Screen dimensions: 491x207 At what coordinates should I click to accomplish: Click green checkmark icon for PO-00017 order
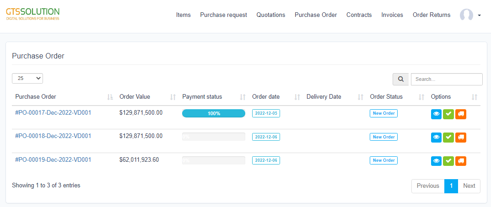tap(448, 114)
